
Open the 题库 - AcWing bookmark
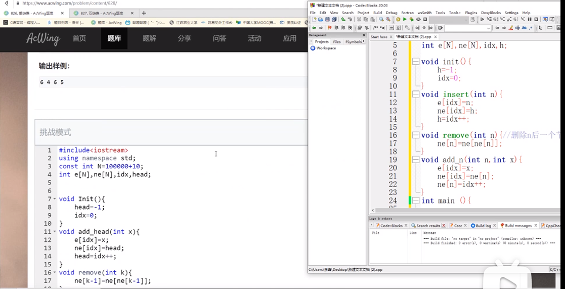106,22
